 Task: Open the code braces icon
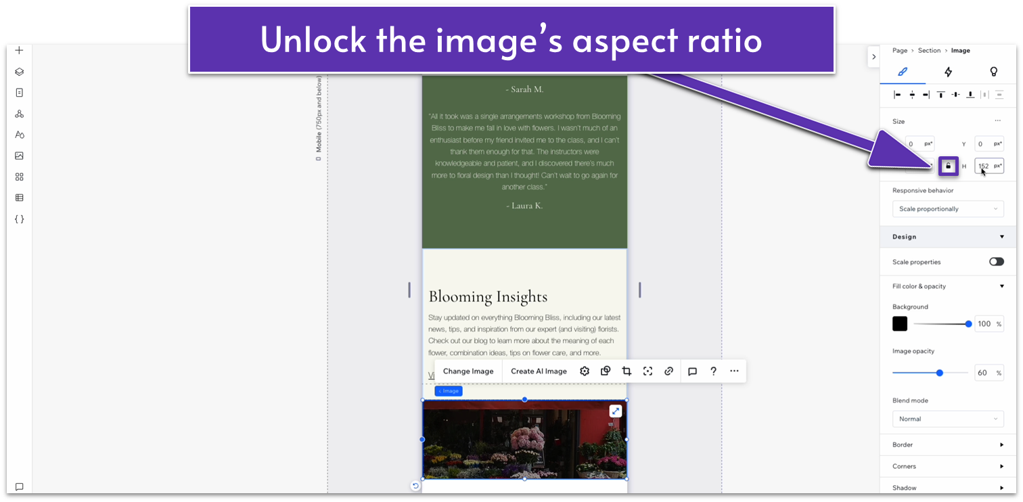pos(19,219)
